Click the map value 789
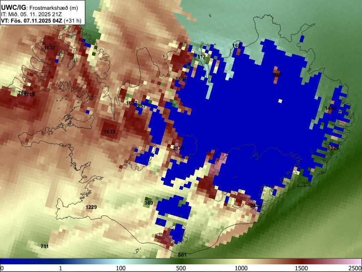The width and height of the screenshot is (362, 272). 22,93
